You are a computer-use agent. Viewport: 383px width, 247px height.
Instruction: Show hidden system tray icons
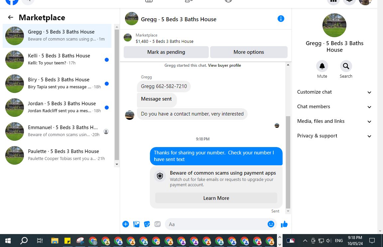click(305, 241)
